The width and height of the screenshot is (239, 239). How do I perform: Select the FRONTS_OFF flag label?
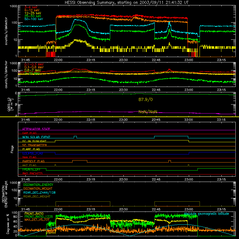pyautogui.click(x=31, y=169)
